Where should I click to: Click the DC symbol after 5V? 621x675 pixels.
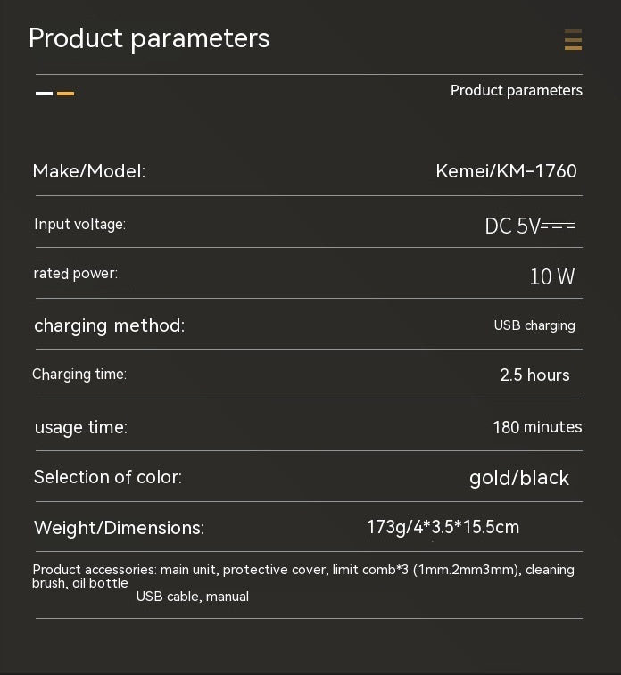tap(559, 226)
